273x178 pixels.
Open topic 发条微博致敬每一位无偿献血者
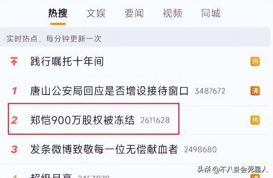tap(104, 149)
